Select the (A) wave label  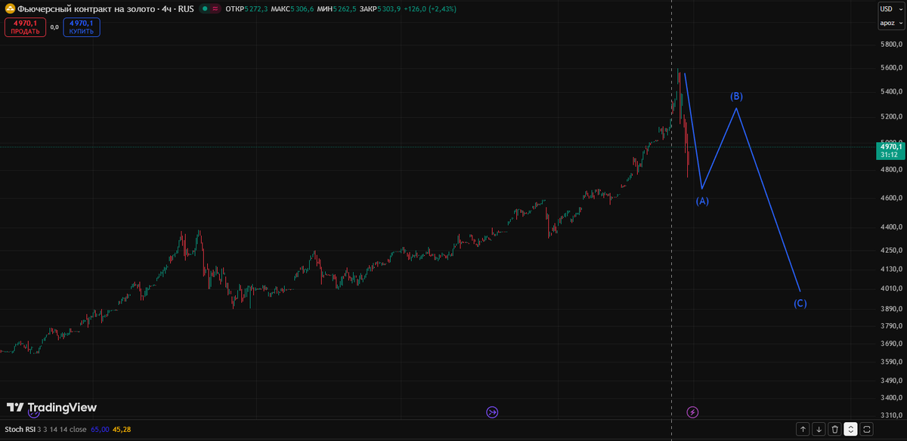point(702,201)
